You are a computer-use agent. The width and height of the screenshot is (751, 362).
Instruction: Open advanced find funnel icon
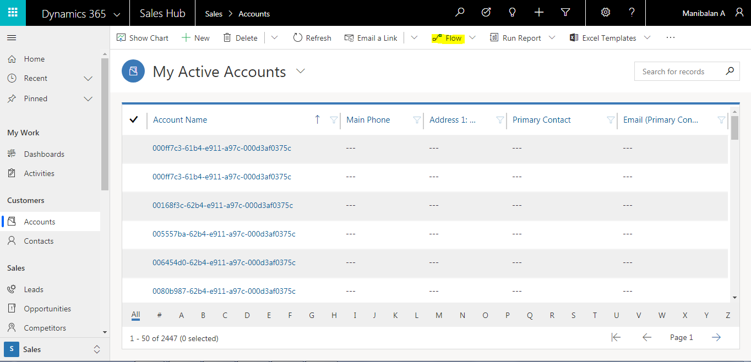click(565, 13)
